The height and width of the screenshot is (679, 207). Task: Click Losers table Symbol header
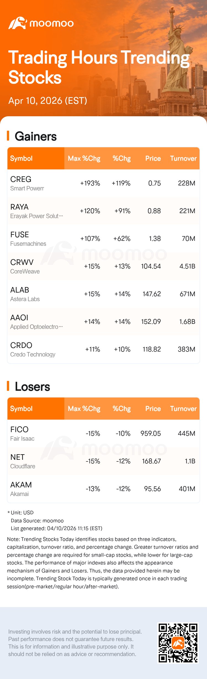click(x=21, y=409)
